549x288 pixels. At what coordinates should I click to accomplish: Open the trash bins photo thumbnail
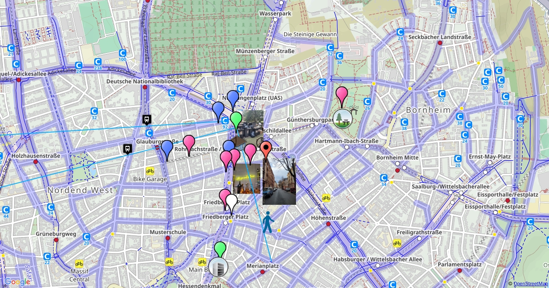coord(250,124)
